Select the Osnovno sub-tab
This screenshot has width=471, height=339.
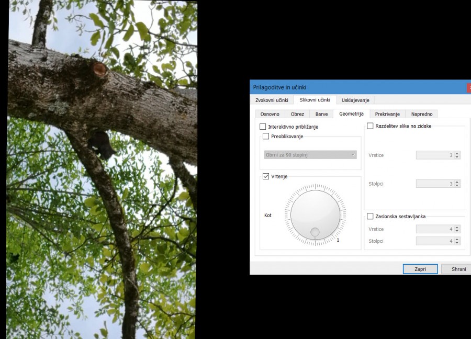point(270,114)
